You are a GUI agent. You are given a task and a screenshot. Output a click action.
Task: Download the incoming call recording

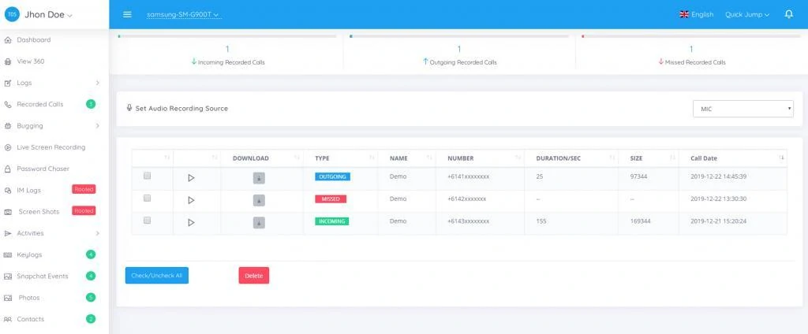click(x=259, y=222)
